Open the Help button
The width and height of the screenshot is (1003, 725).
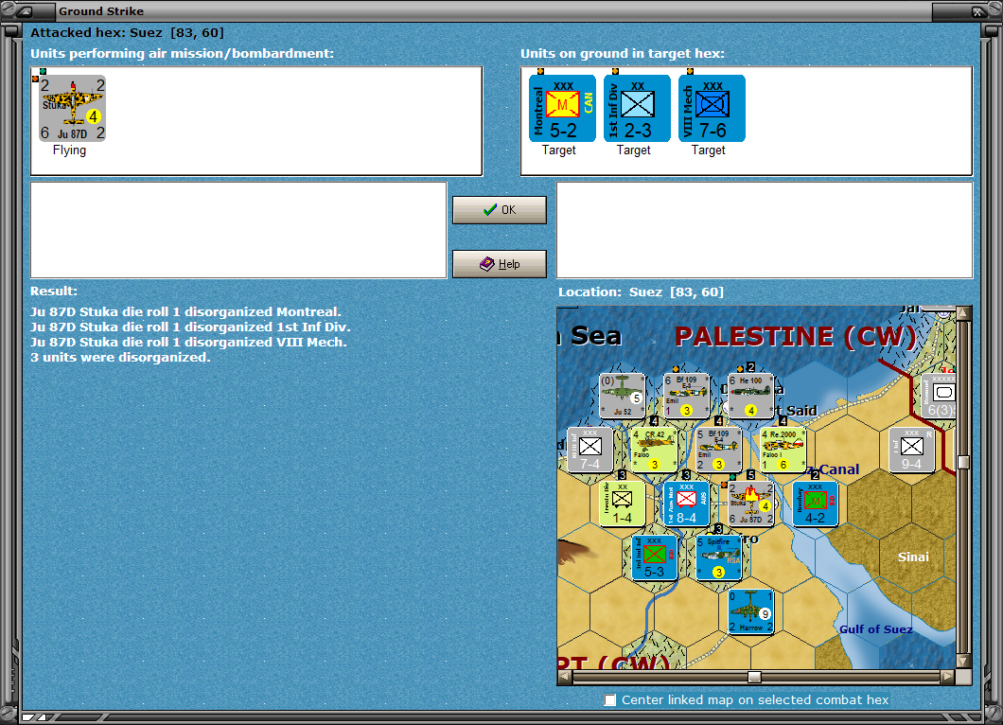click(x=500, y=264)
